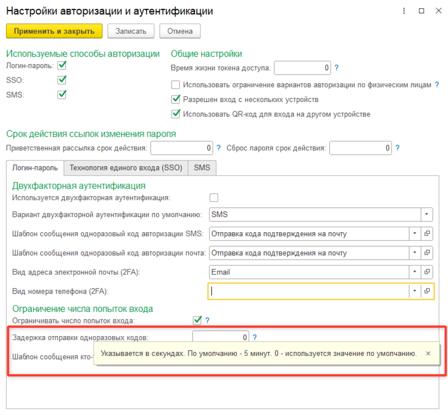This screenshot has height=415, width=448.
Task: Open SMS code template item in new window
Action: click(x=427, y=233)
